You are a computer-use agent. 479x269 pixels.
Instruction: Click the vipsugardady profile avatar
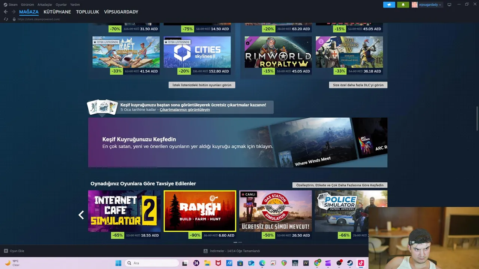point(415,4)
